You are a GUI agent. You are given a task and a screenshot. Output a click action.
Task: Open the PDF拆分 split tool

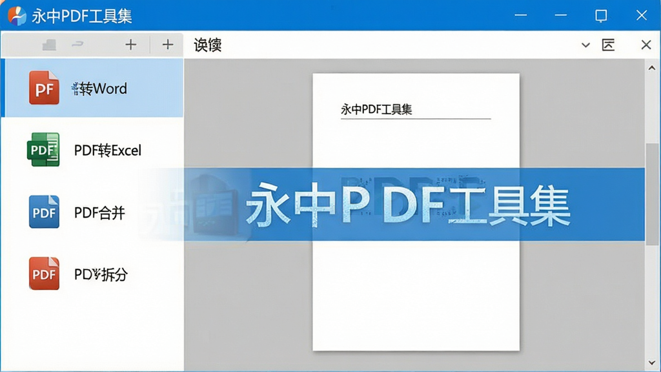pos(93,274)
